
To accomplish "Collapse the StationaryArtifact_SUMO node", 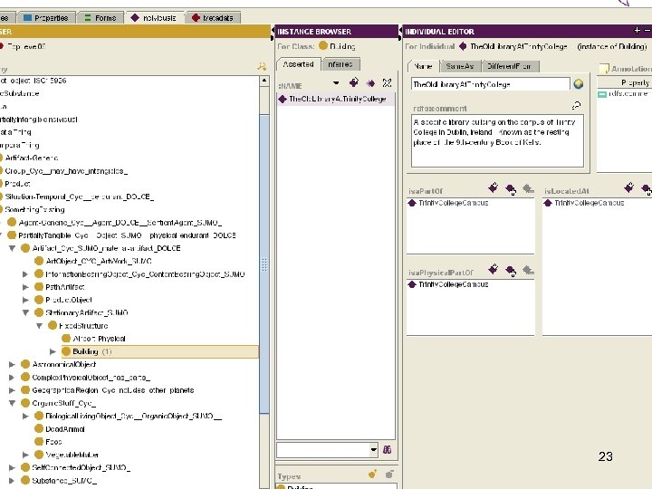I will (25, 312).
